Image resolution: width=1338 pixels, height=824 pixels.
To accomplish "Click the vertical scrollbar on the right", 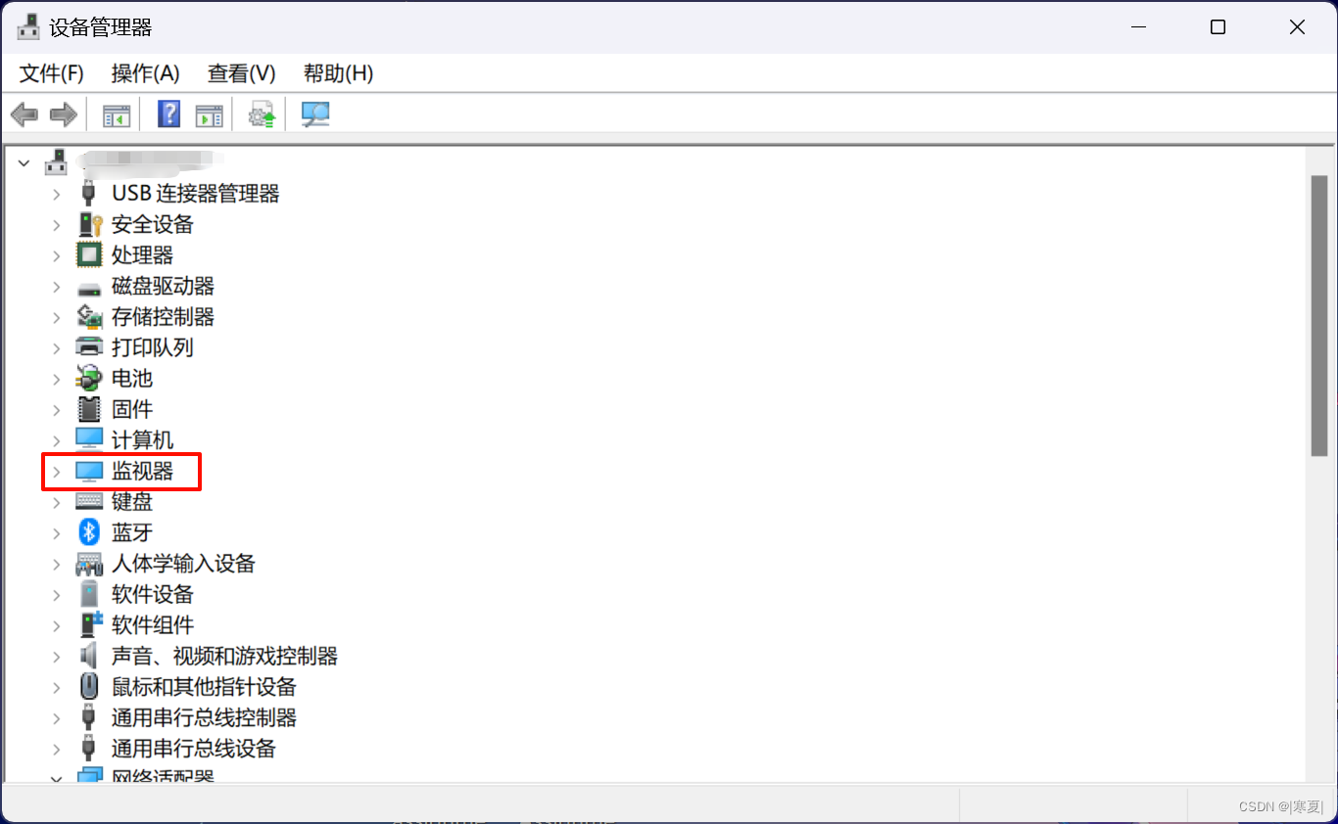I will 1317,294.
